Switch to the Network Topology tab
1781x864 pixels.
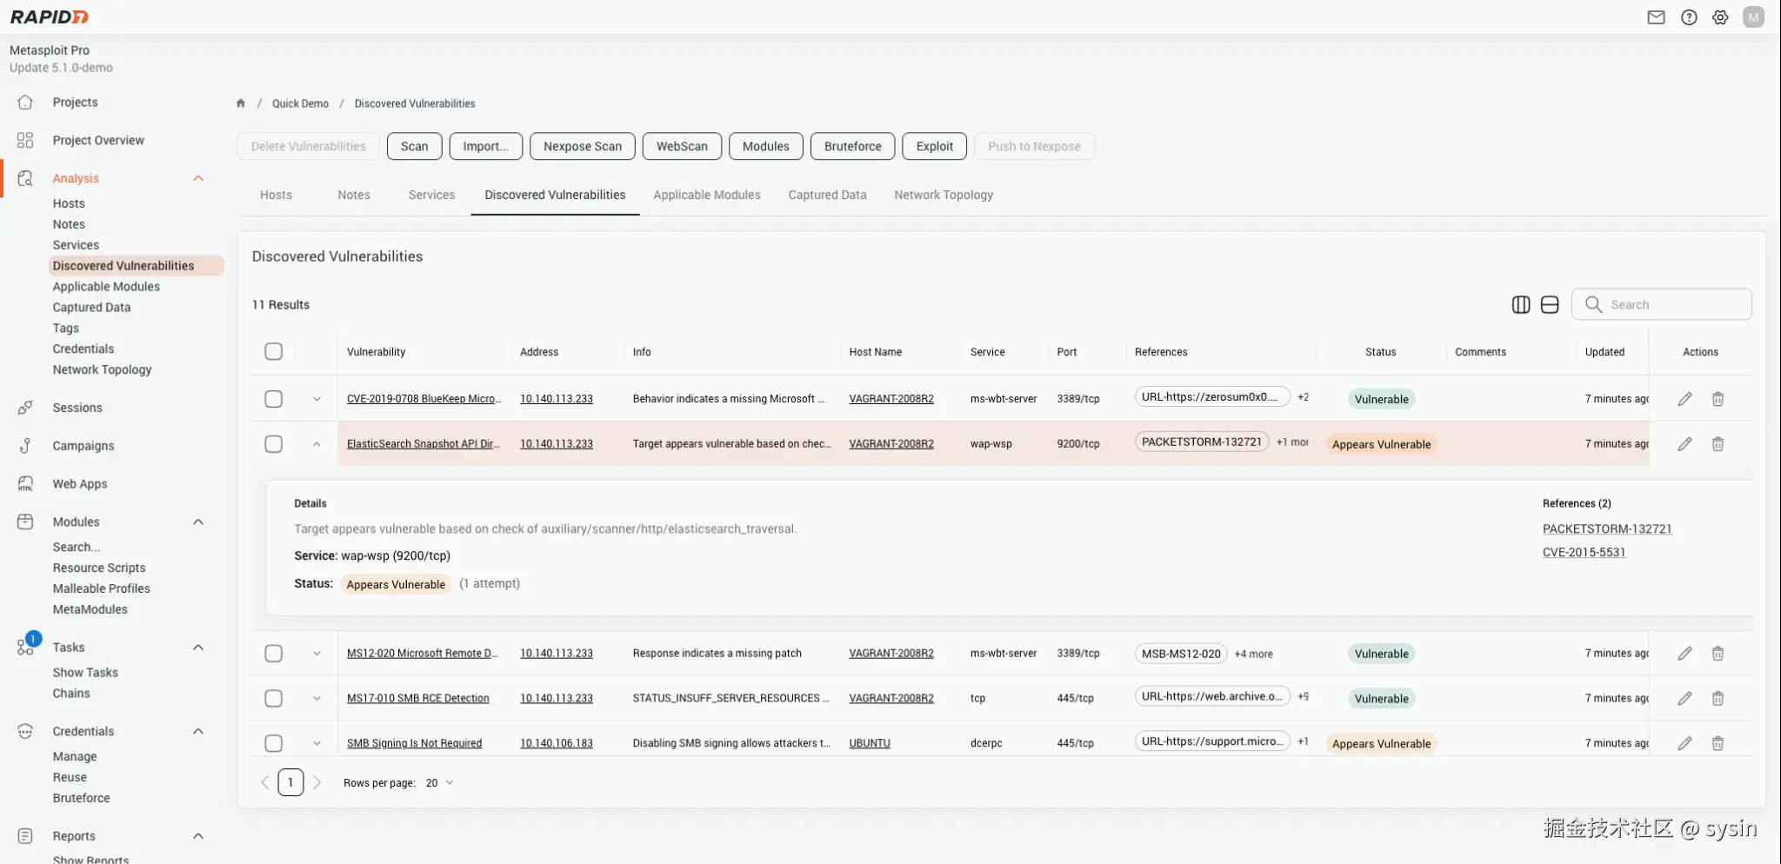tap(944, 195)
